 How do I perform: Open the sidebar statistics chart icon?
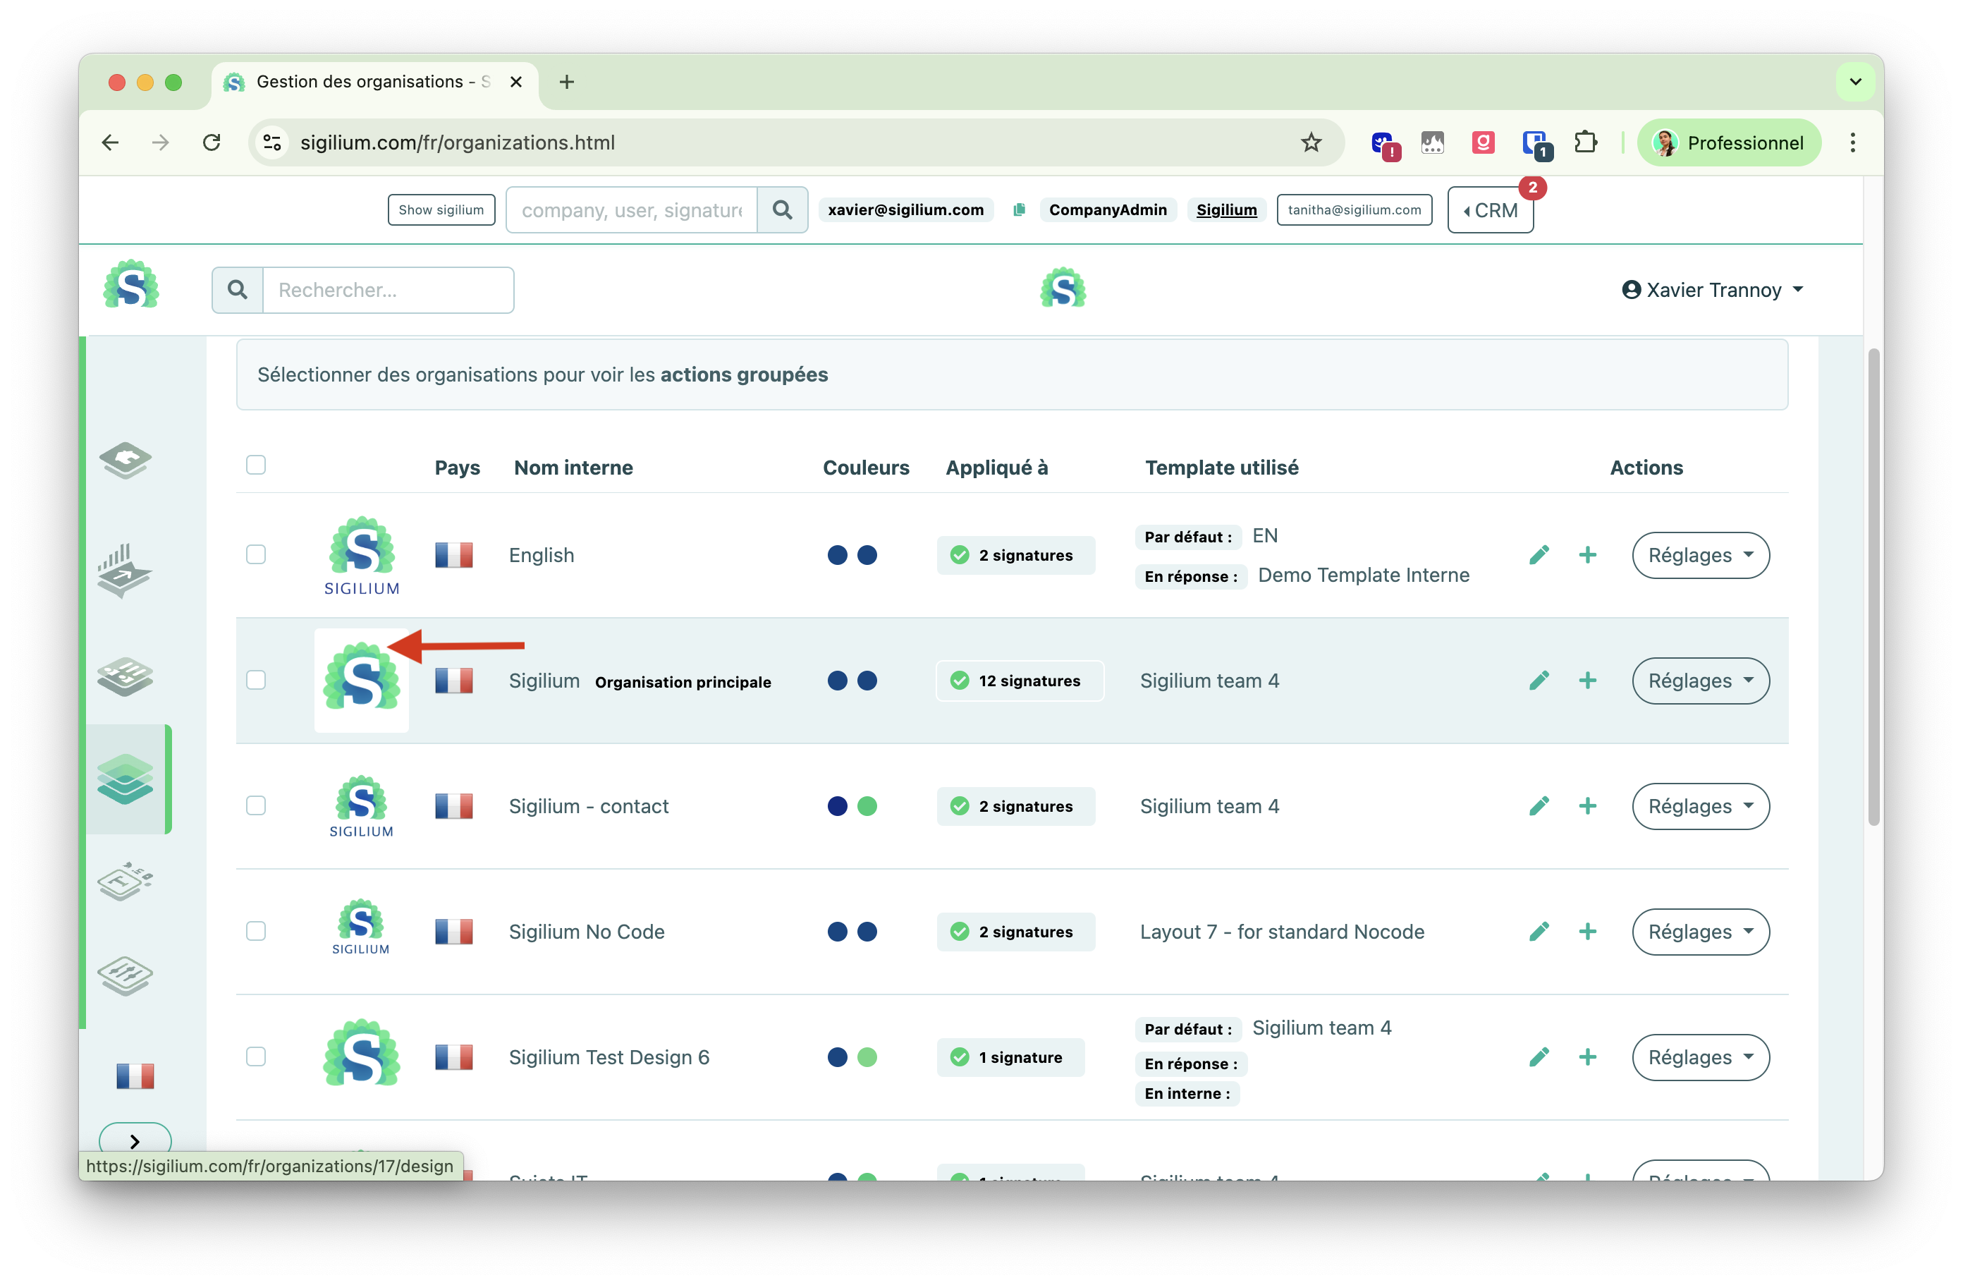[x=125, y=569]
